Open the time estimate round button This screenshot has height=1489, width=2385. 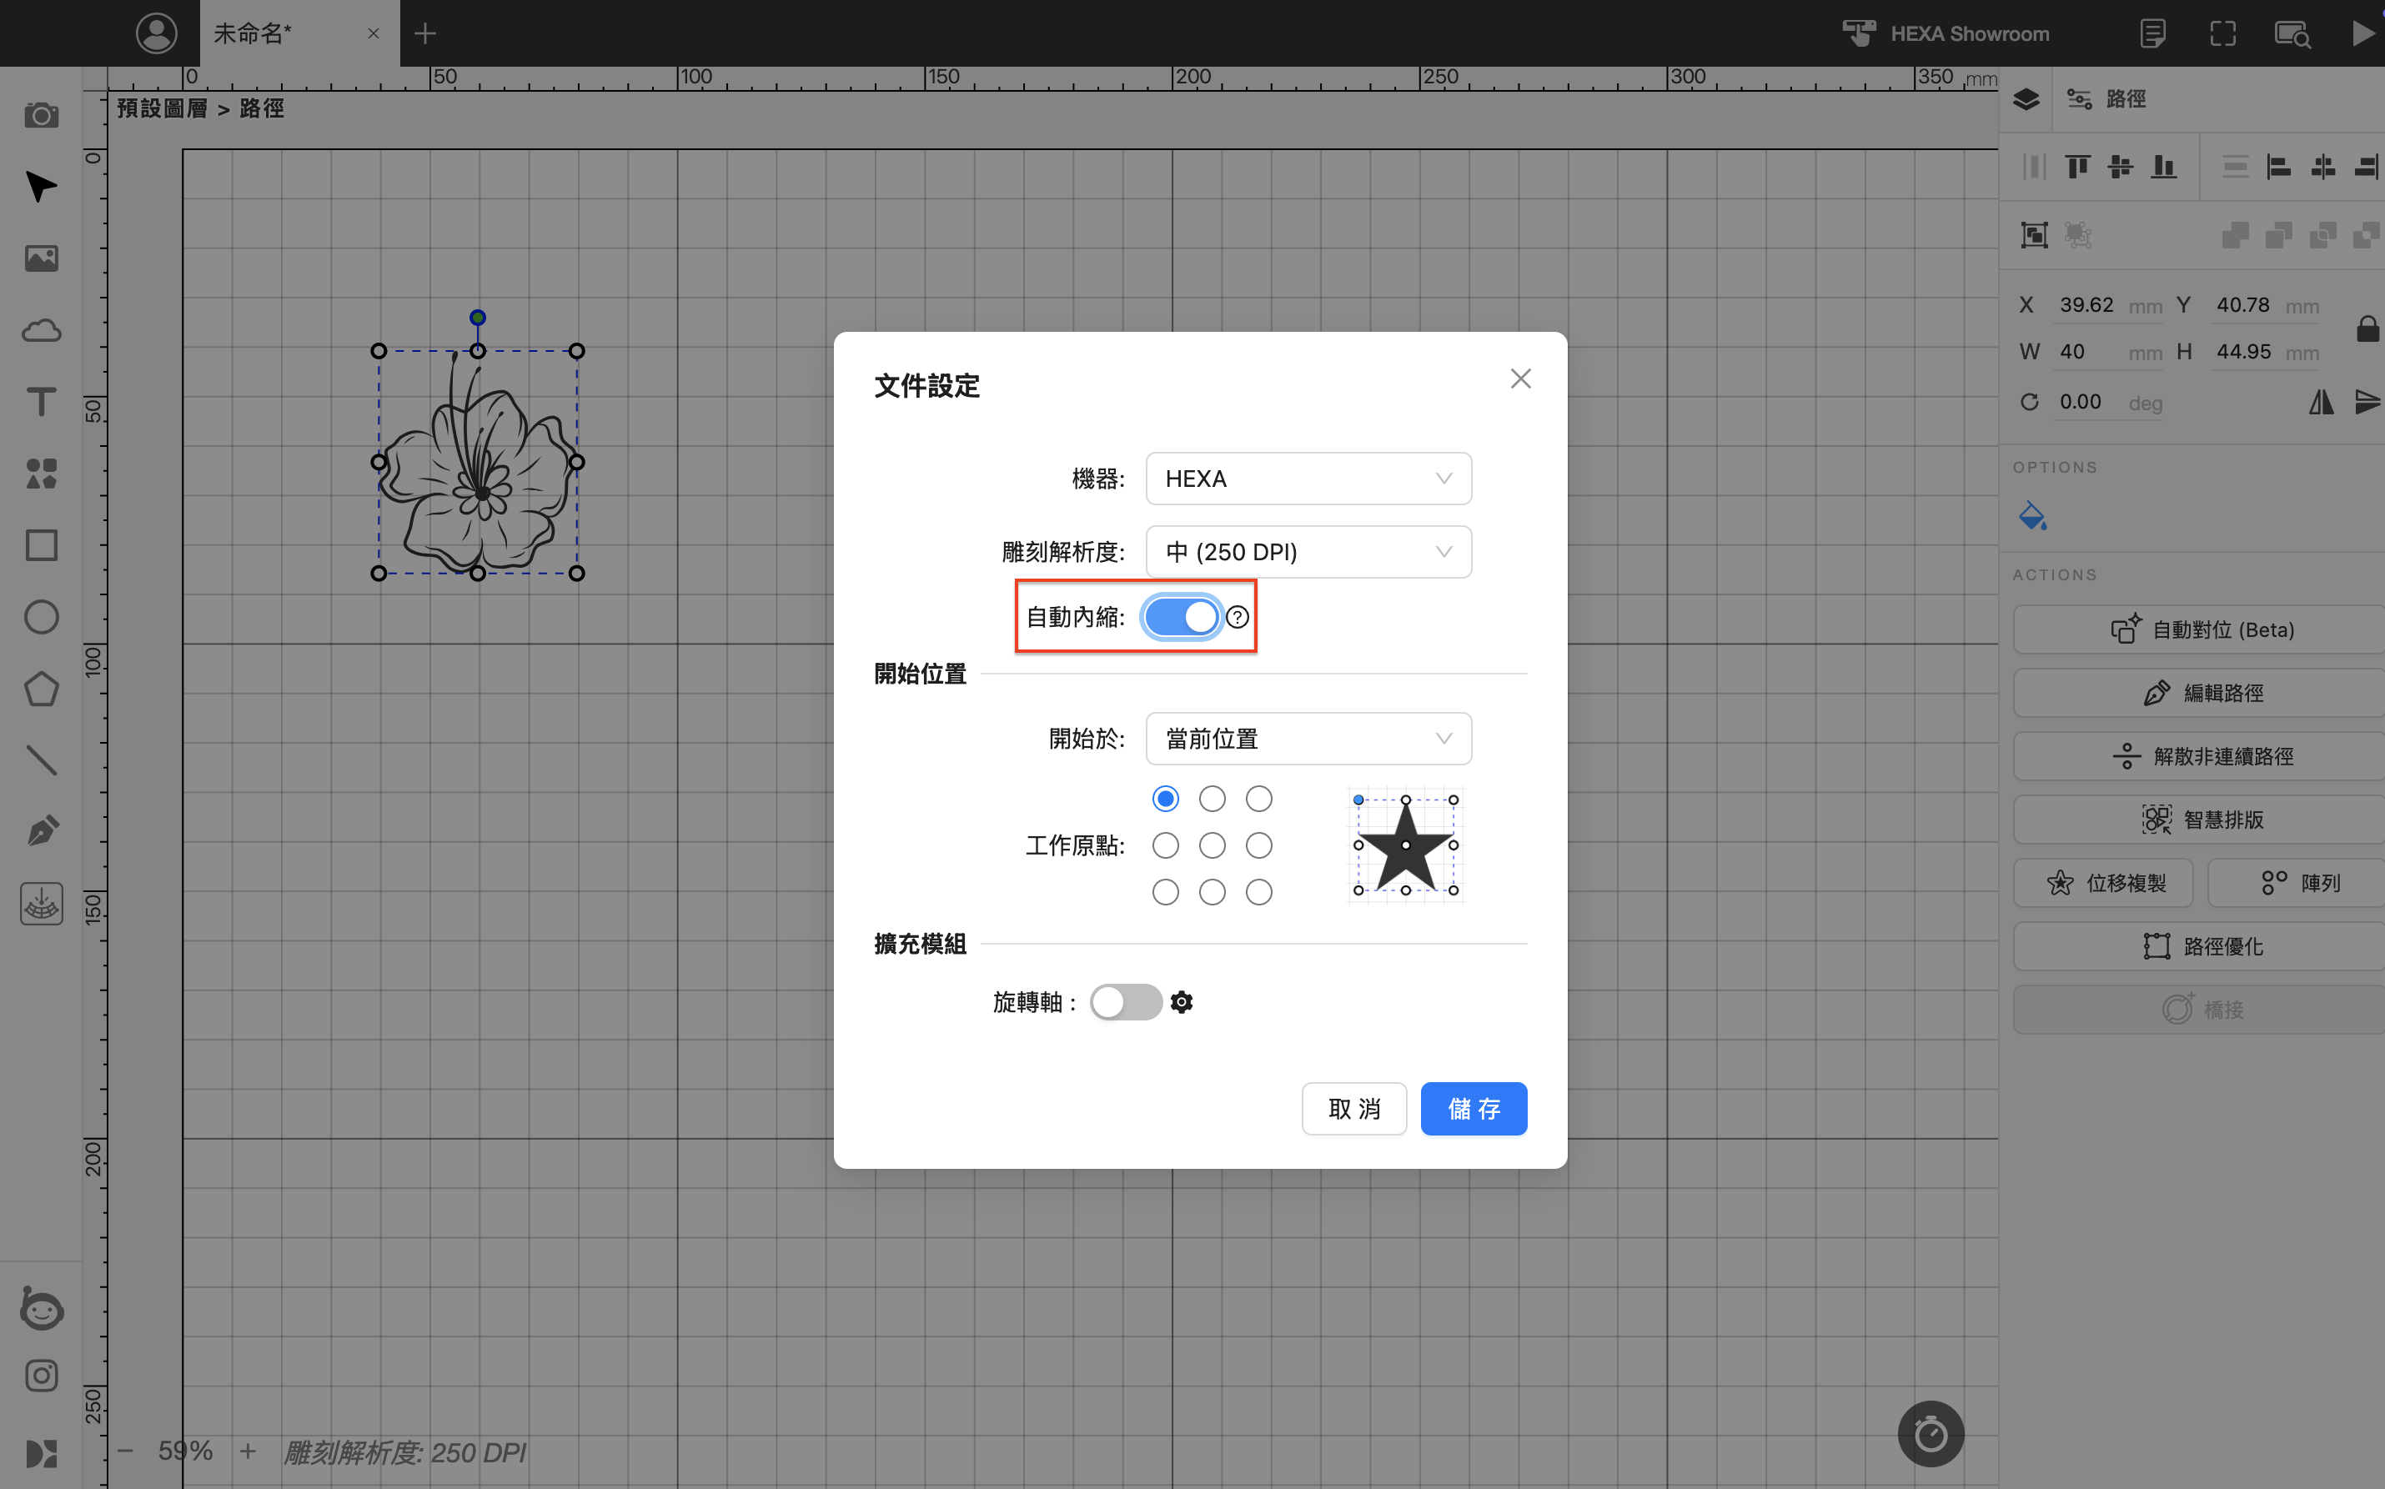pyautogui.click(x=1930, y=1434)
